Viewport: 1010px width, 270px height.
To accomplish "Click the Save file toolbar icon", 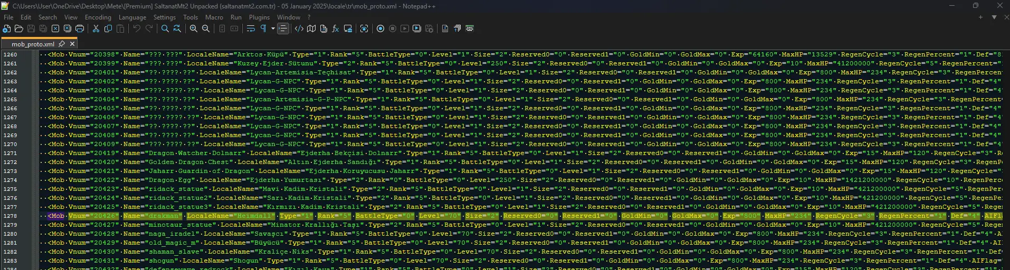I will tap(31, 28).
